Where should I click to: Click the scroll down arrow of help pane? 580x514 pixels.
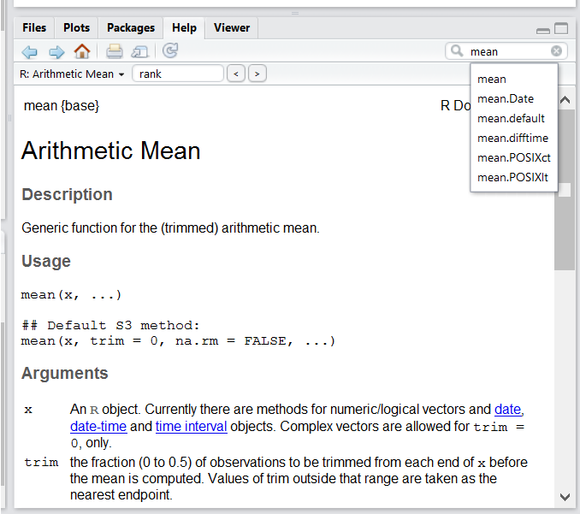[x=565, y=496]
